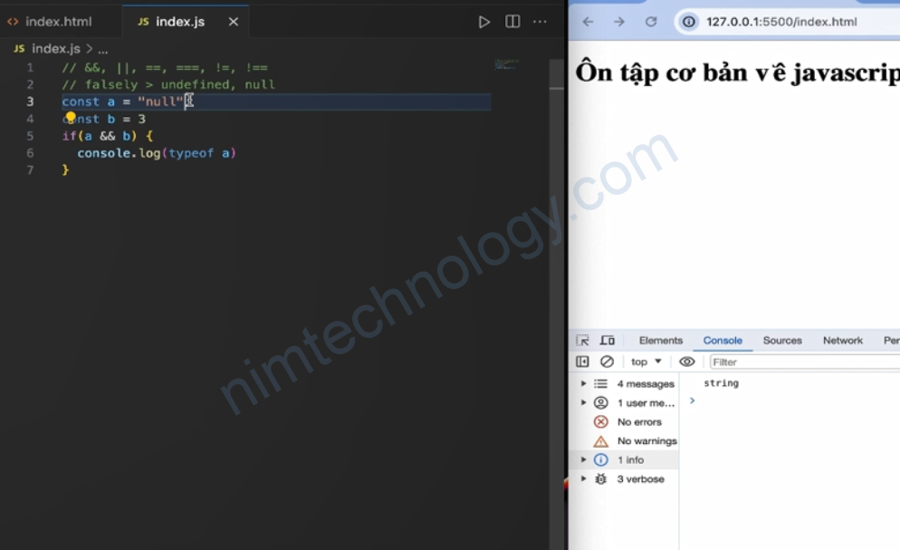Click the browser Back arrow
The height and width of the screenshot is (550, 900).
coord(588,22)
